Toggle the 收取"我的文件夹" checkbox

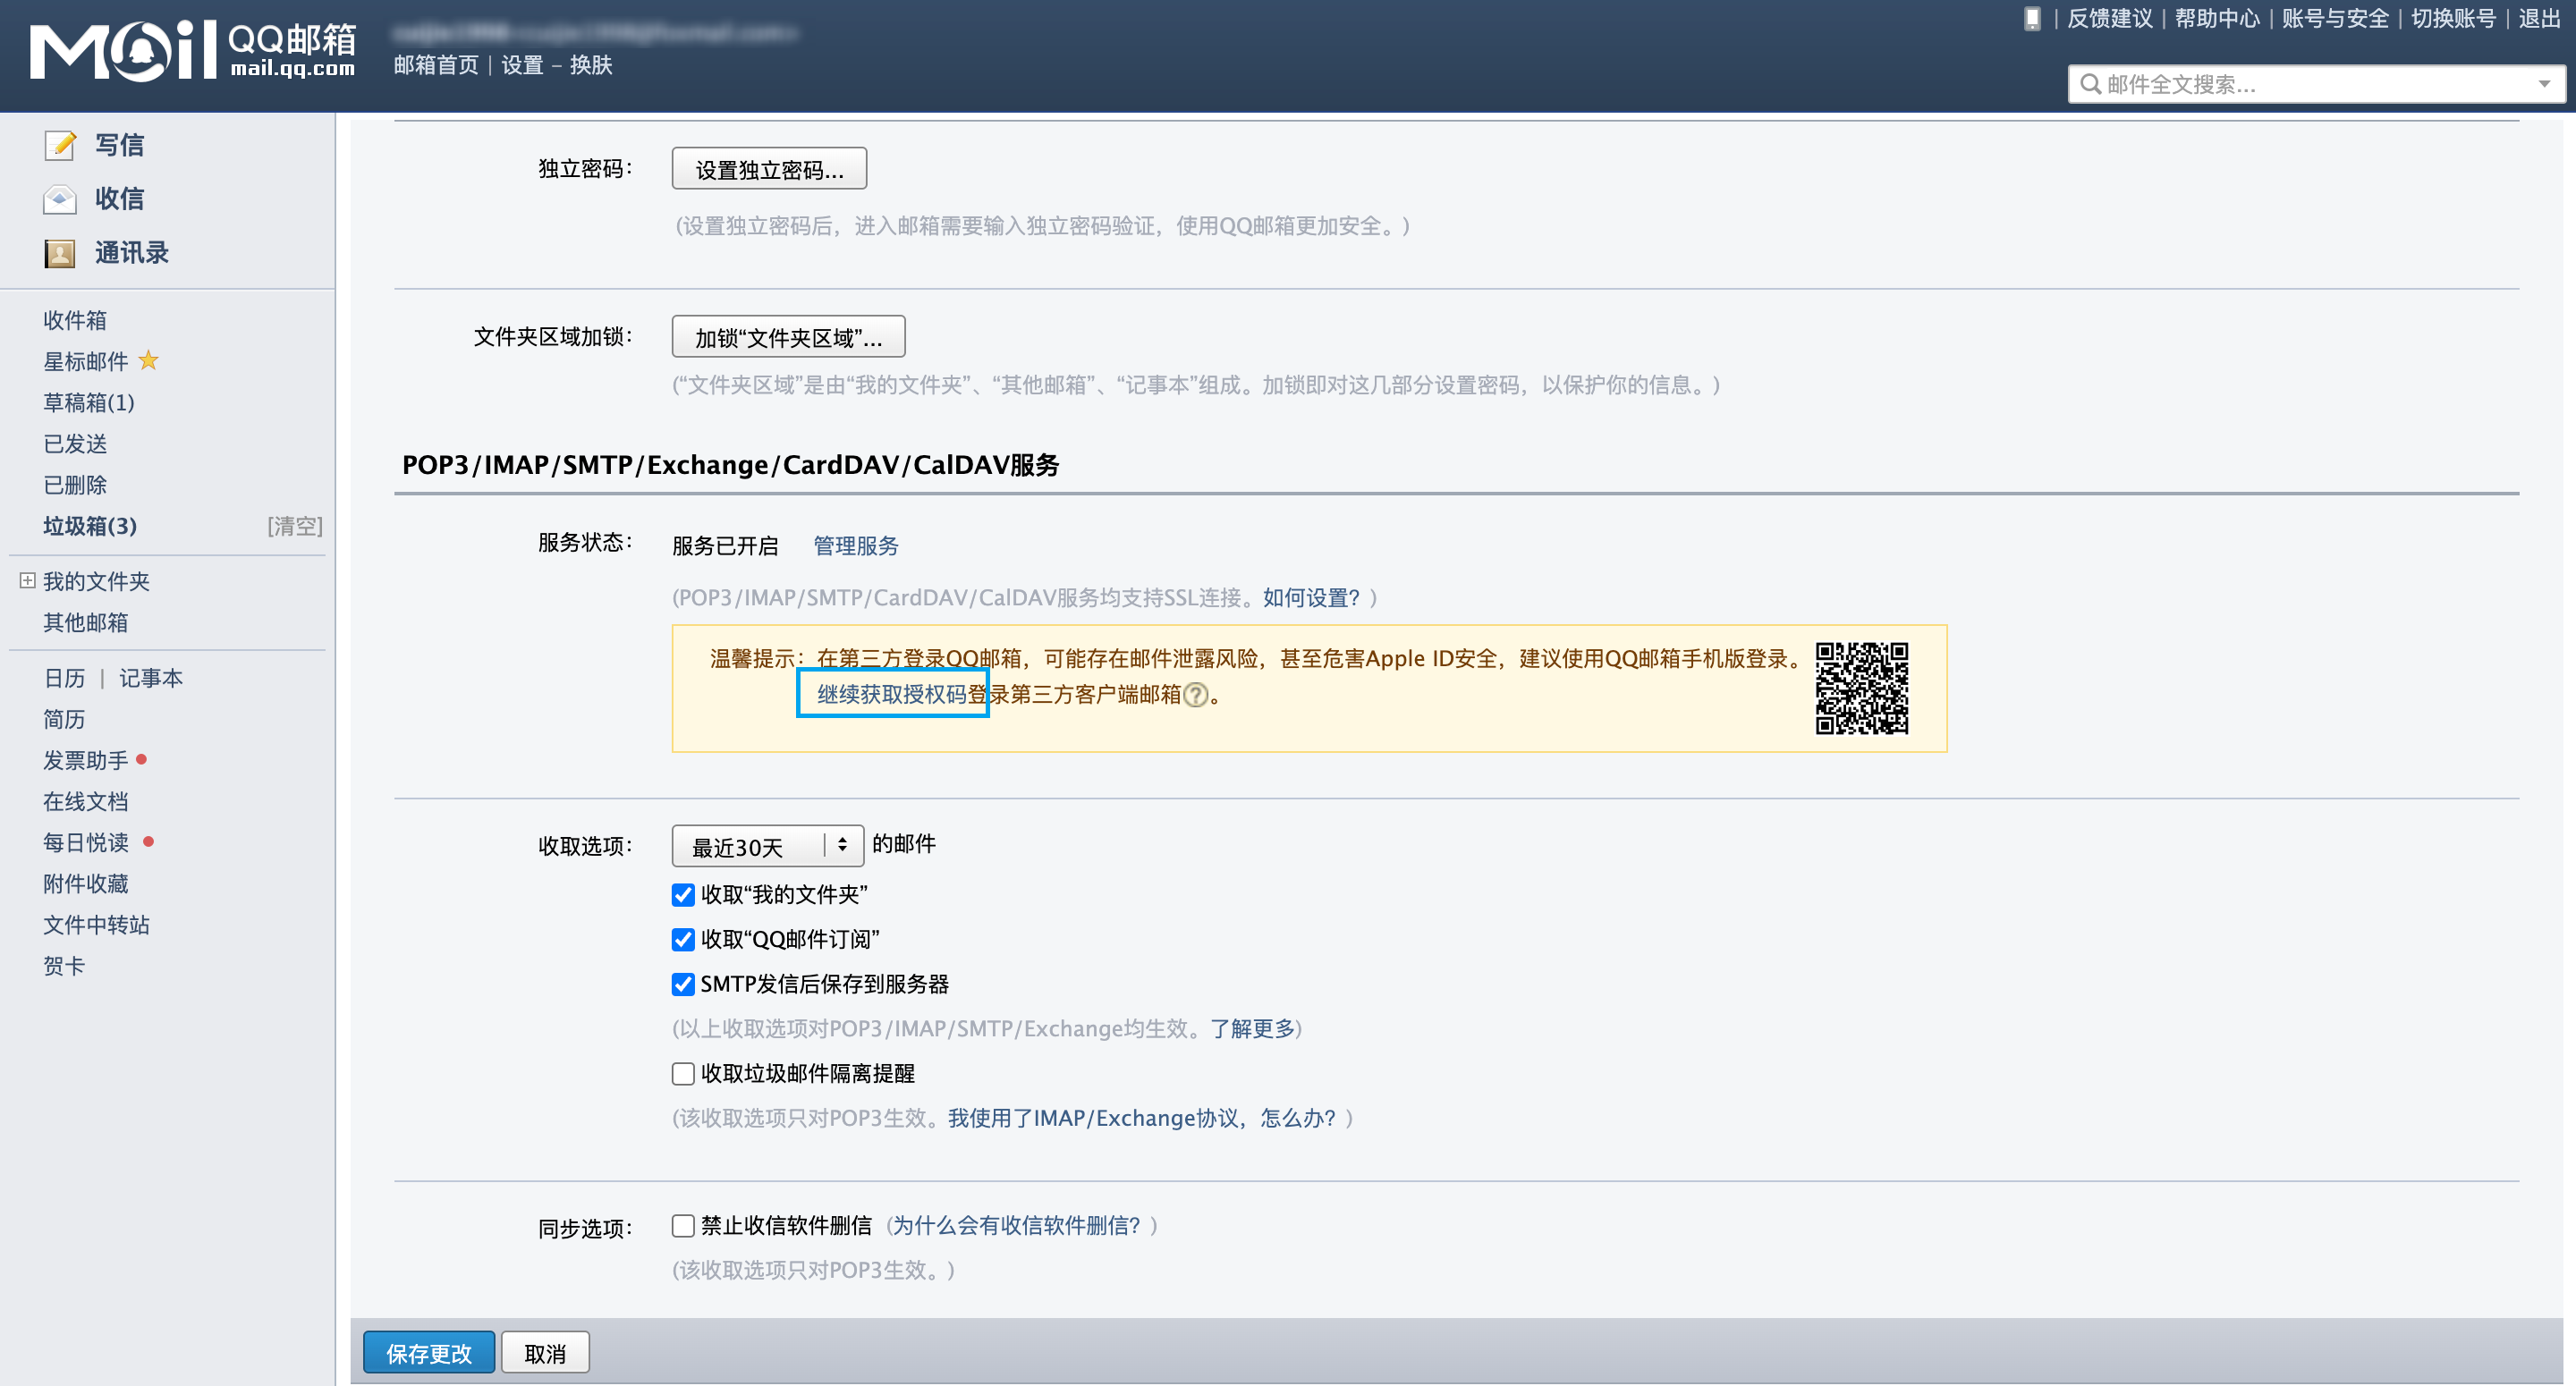(x=683, y=895)
